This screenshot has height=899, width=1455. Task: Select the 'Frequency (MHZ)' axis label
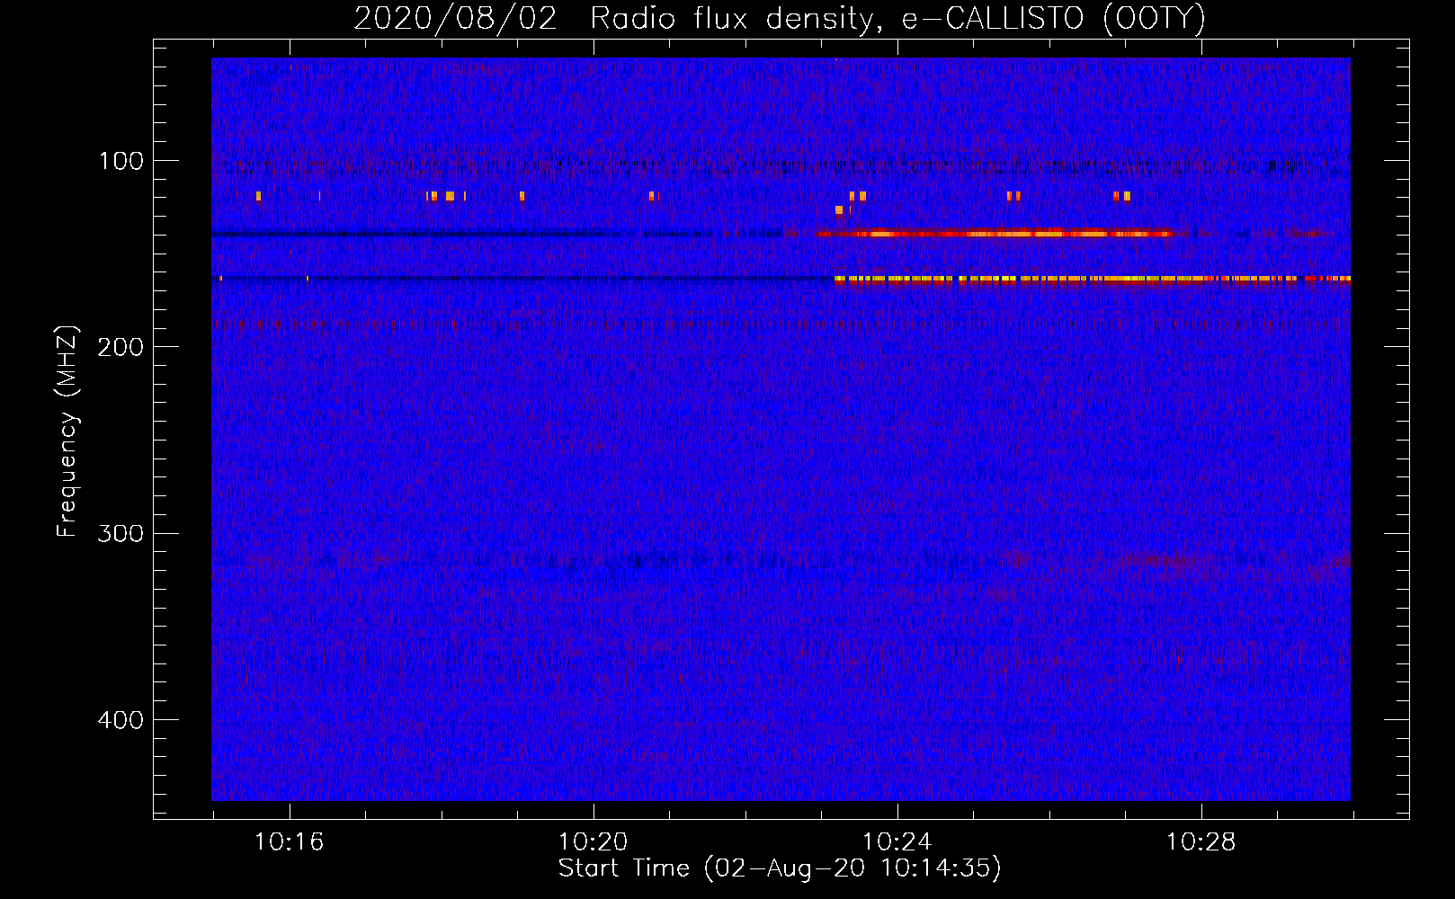67,432
